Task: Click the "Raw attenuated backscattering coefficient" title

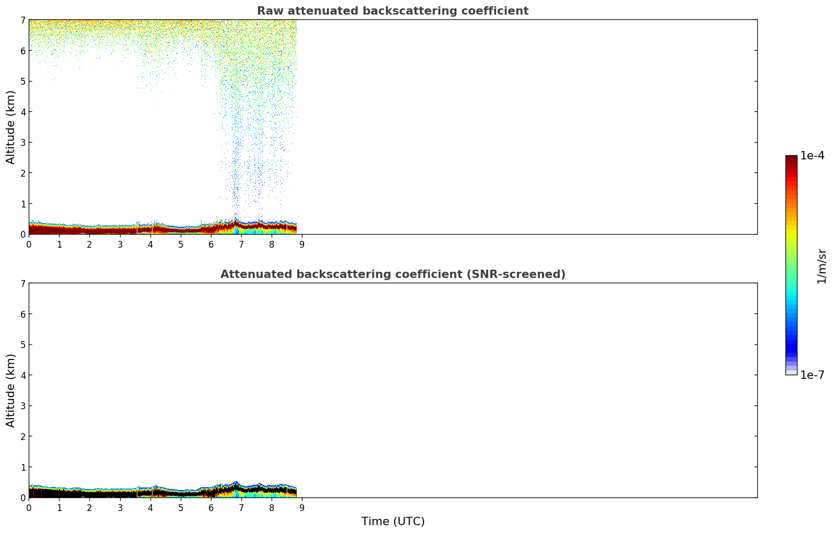Action: (x=392, y=11)
